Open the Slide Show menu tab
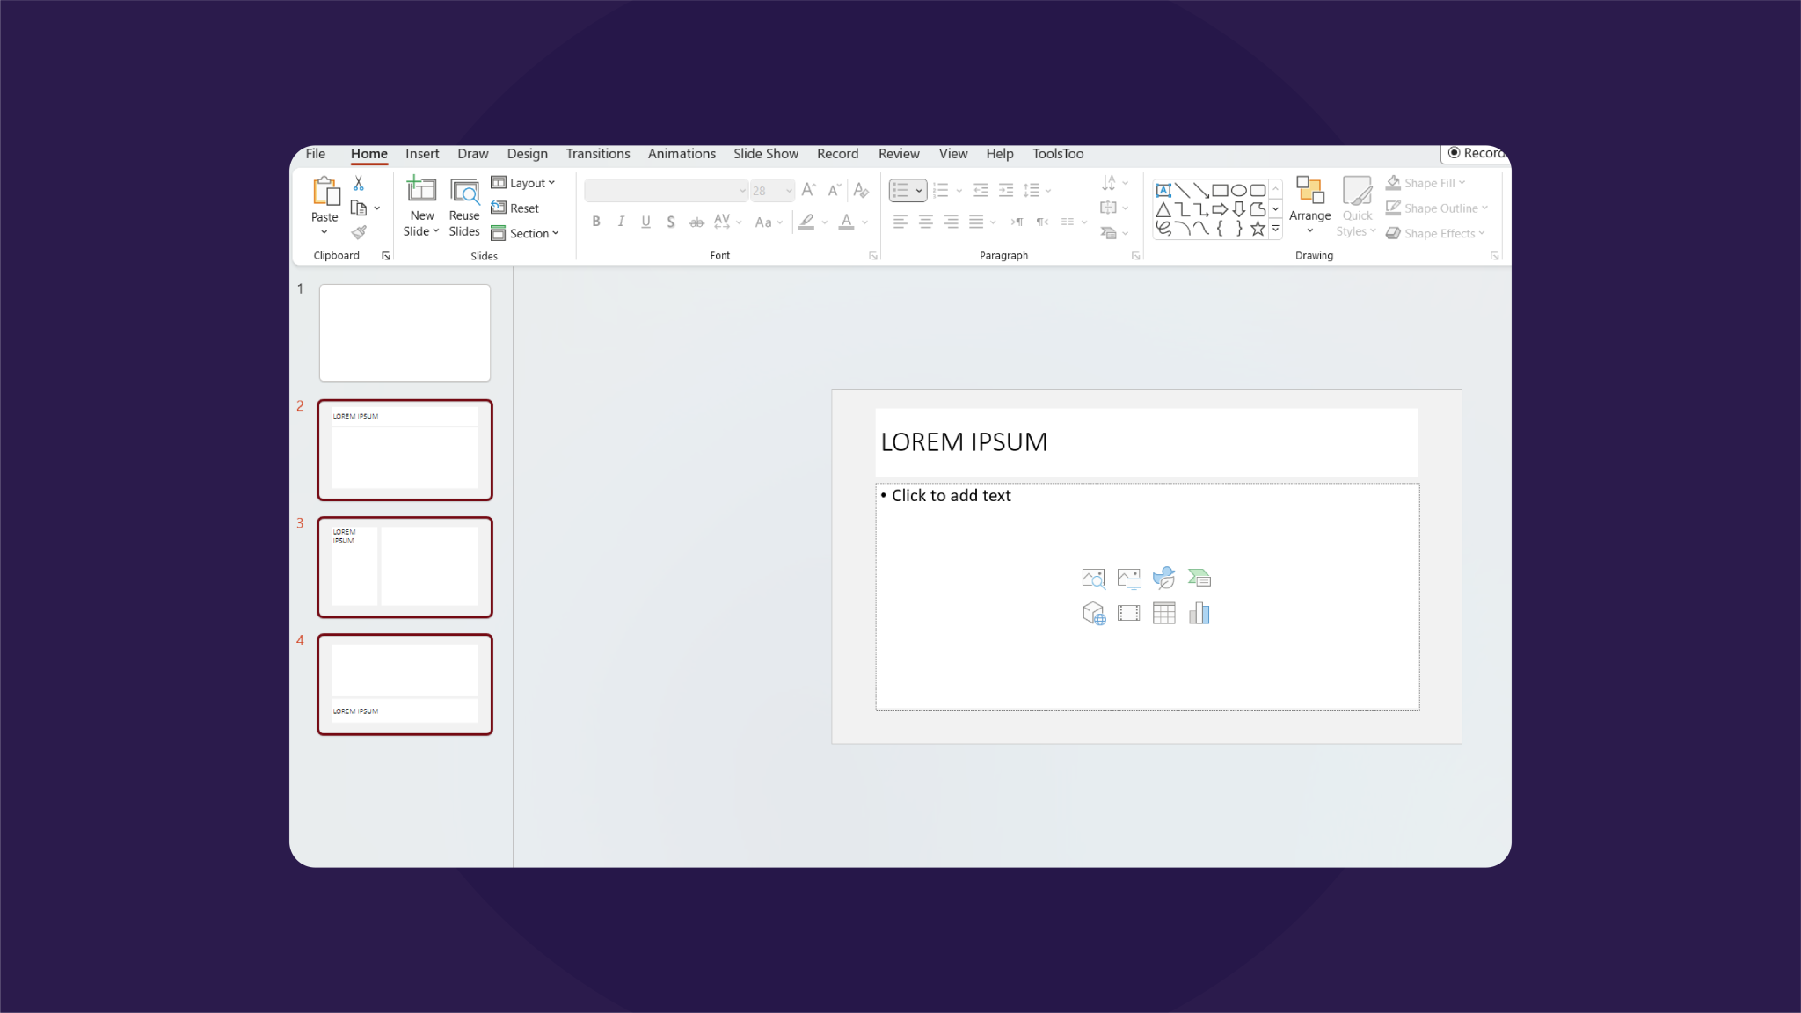This screenshot has height=1013, width=1801. coord(765,153)
